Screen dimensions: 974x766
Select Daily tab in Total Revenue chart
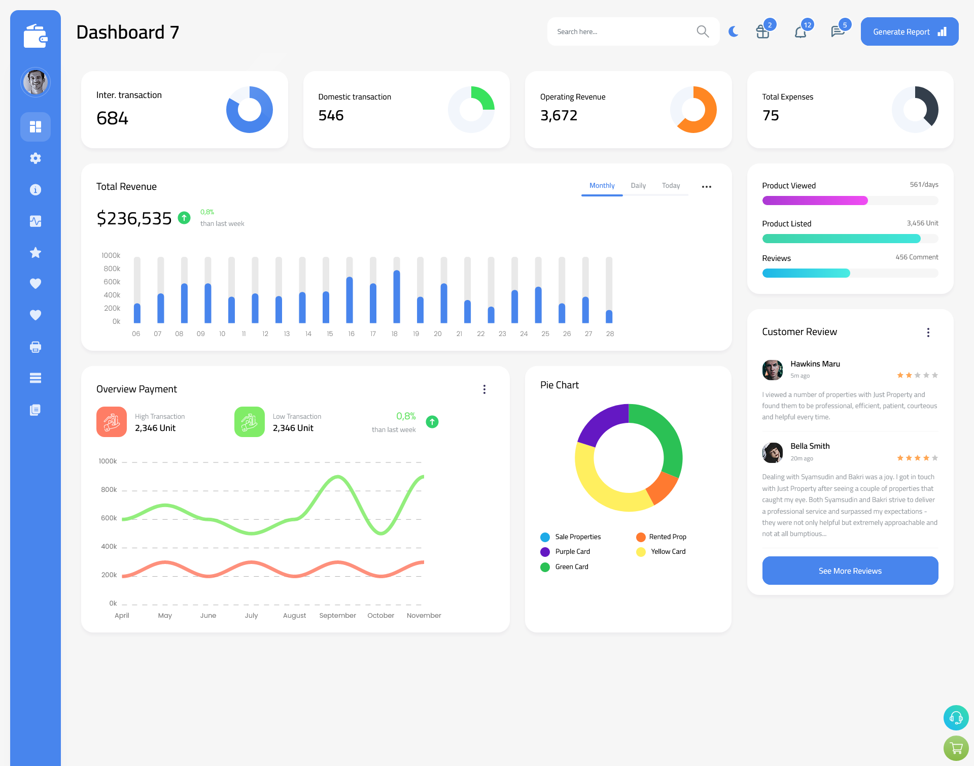638,186
